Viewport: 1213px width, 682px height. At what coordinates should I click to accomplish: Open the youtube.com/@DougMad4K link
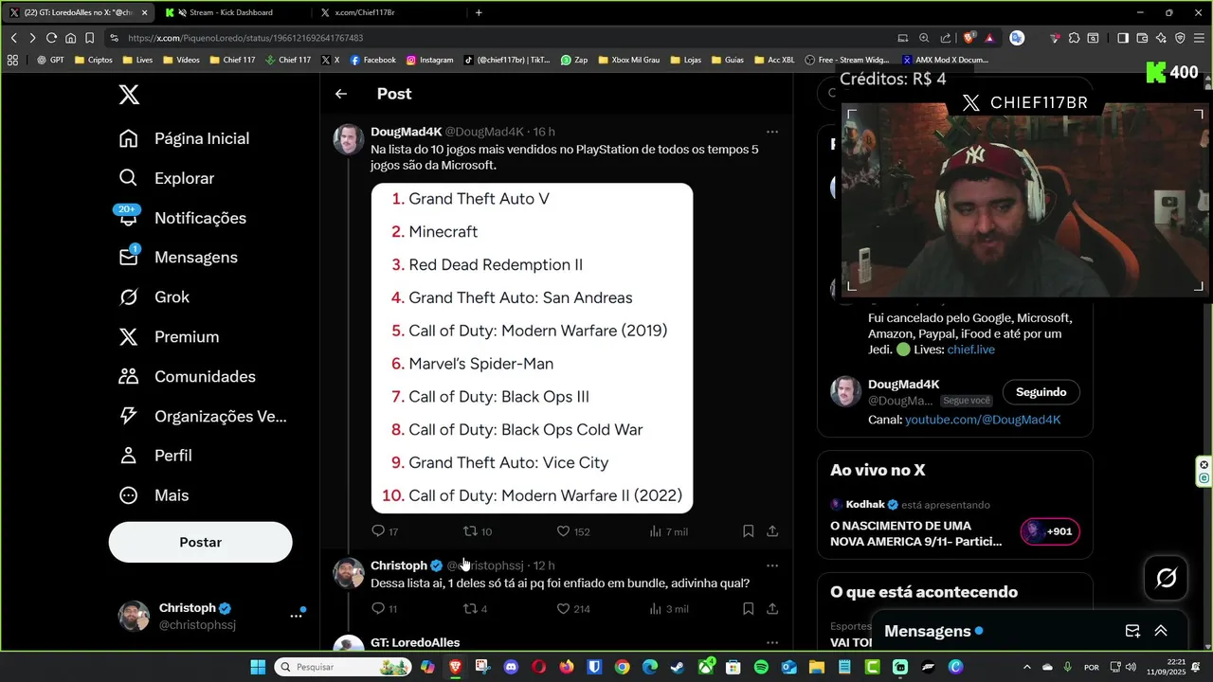(x=983, y=420)
